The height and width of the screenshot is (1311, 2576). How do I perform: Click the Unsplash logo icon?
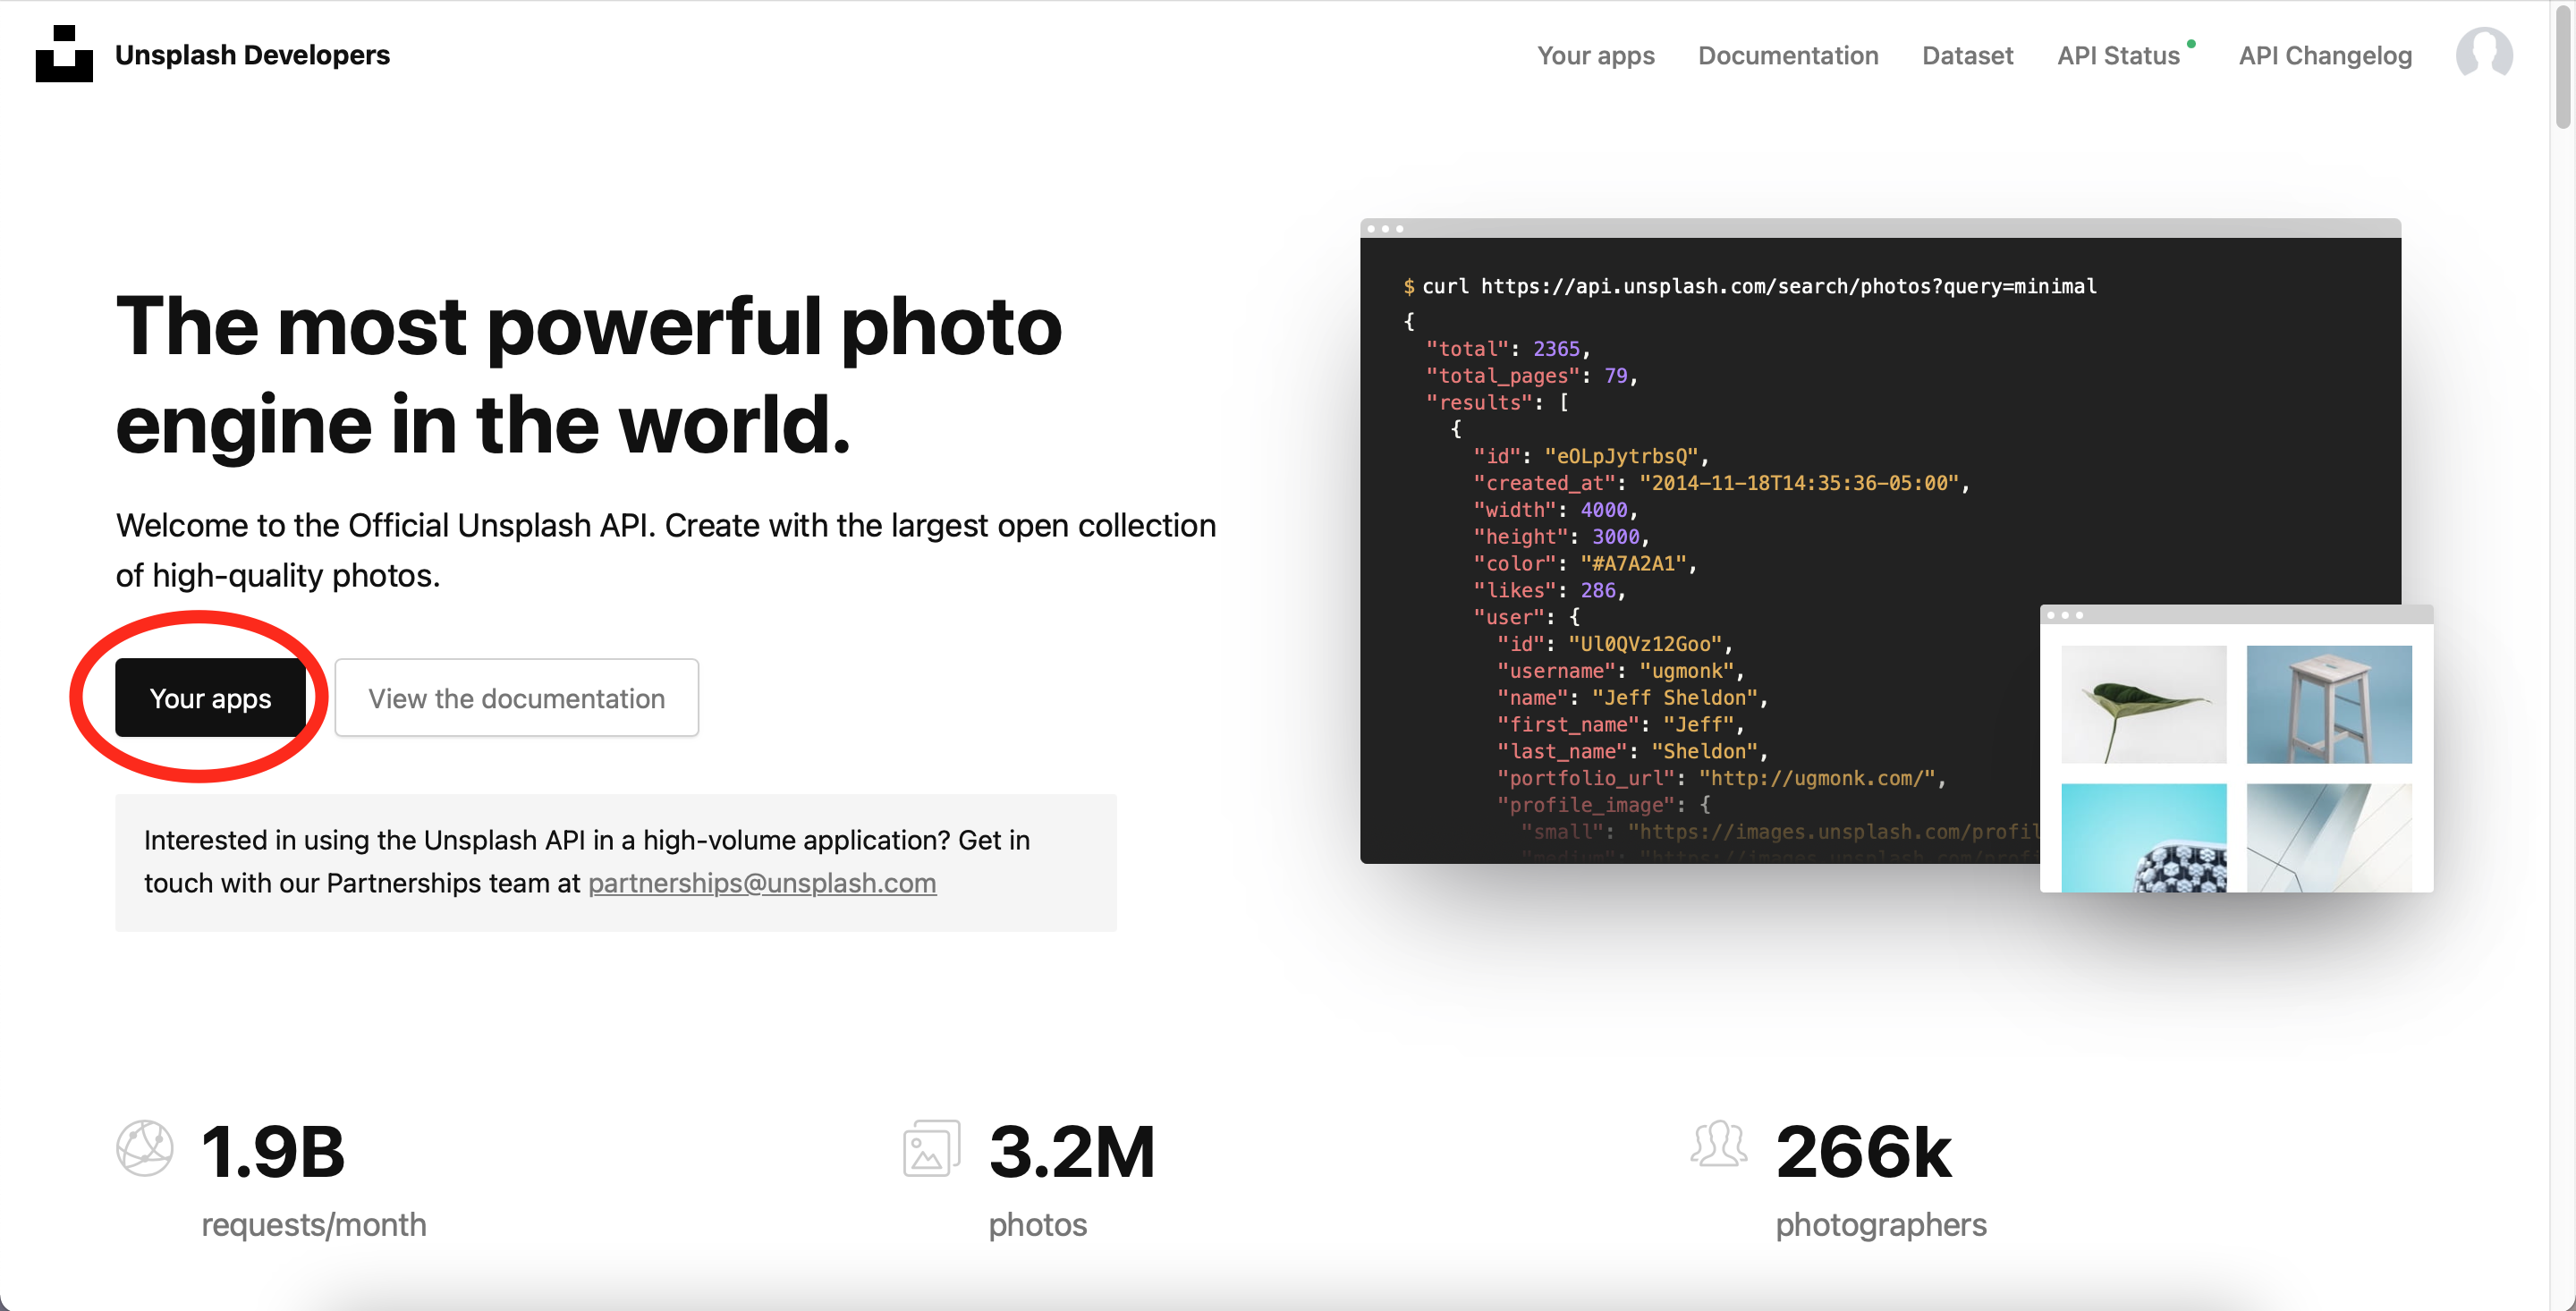click(x=64, y=54)
